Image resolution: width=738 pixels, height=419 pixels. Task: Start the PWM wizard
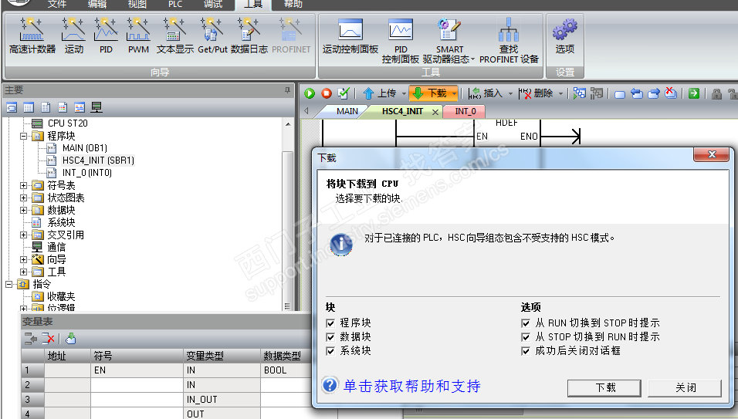[138, 35]
